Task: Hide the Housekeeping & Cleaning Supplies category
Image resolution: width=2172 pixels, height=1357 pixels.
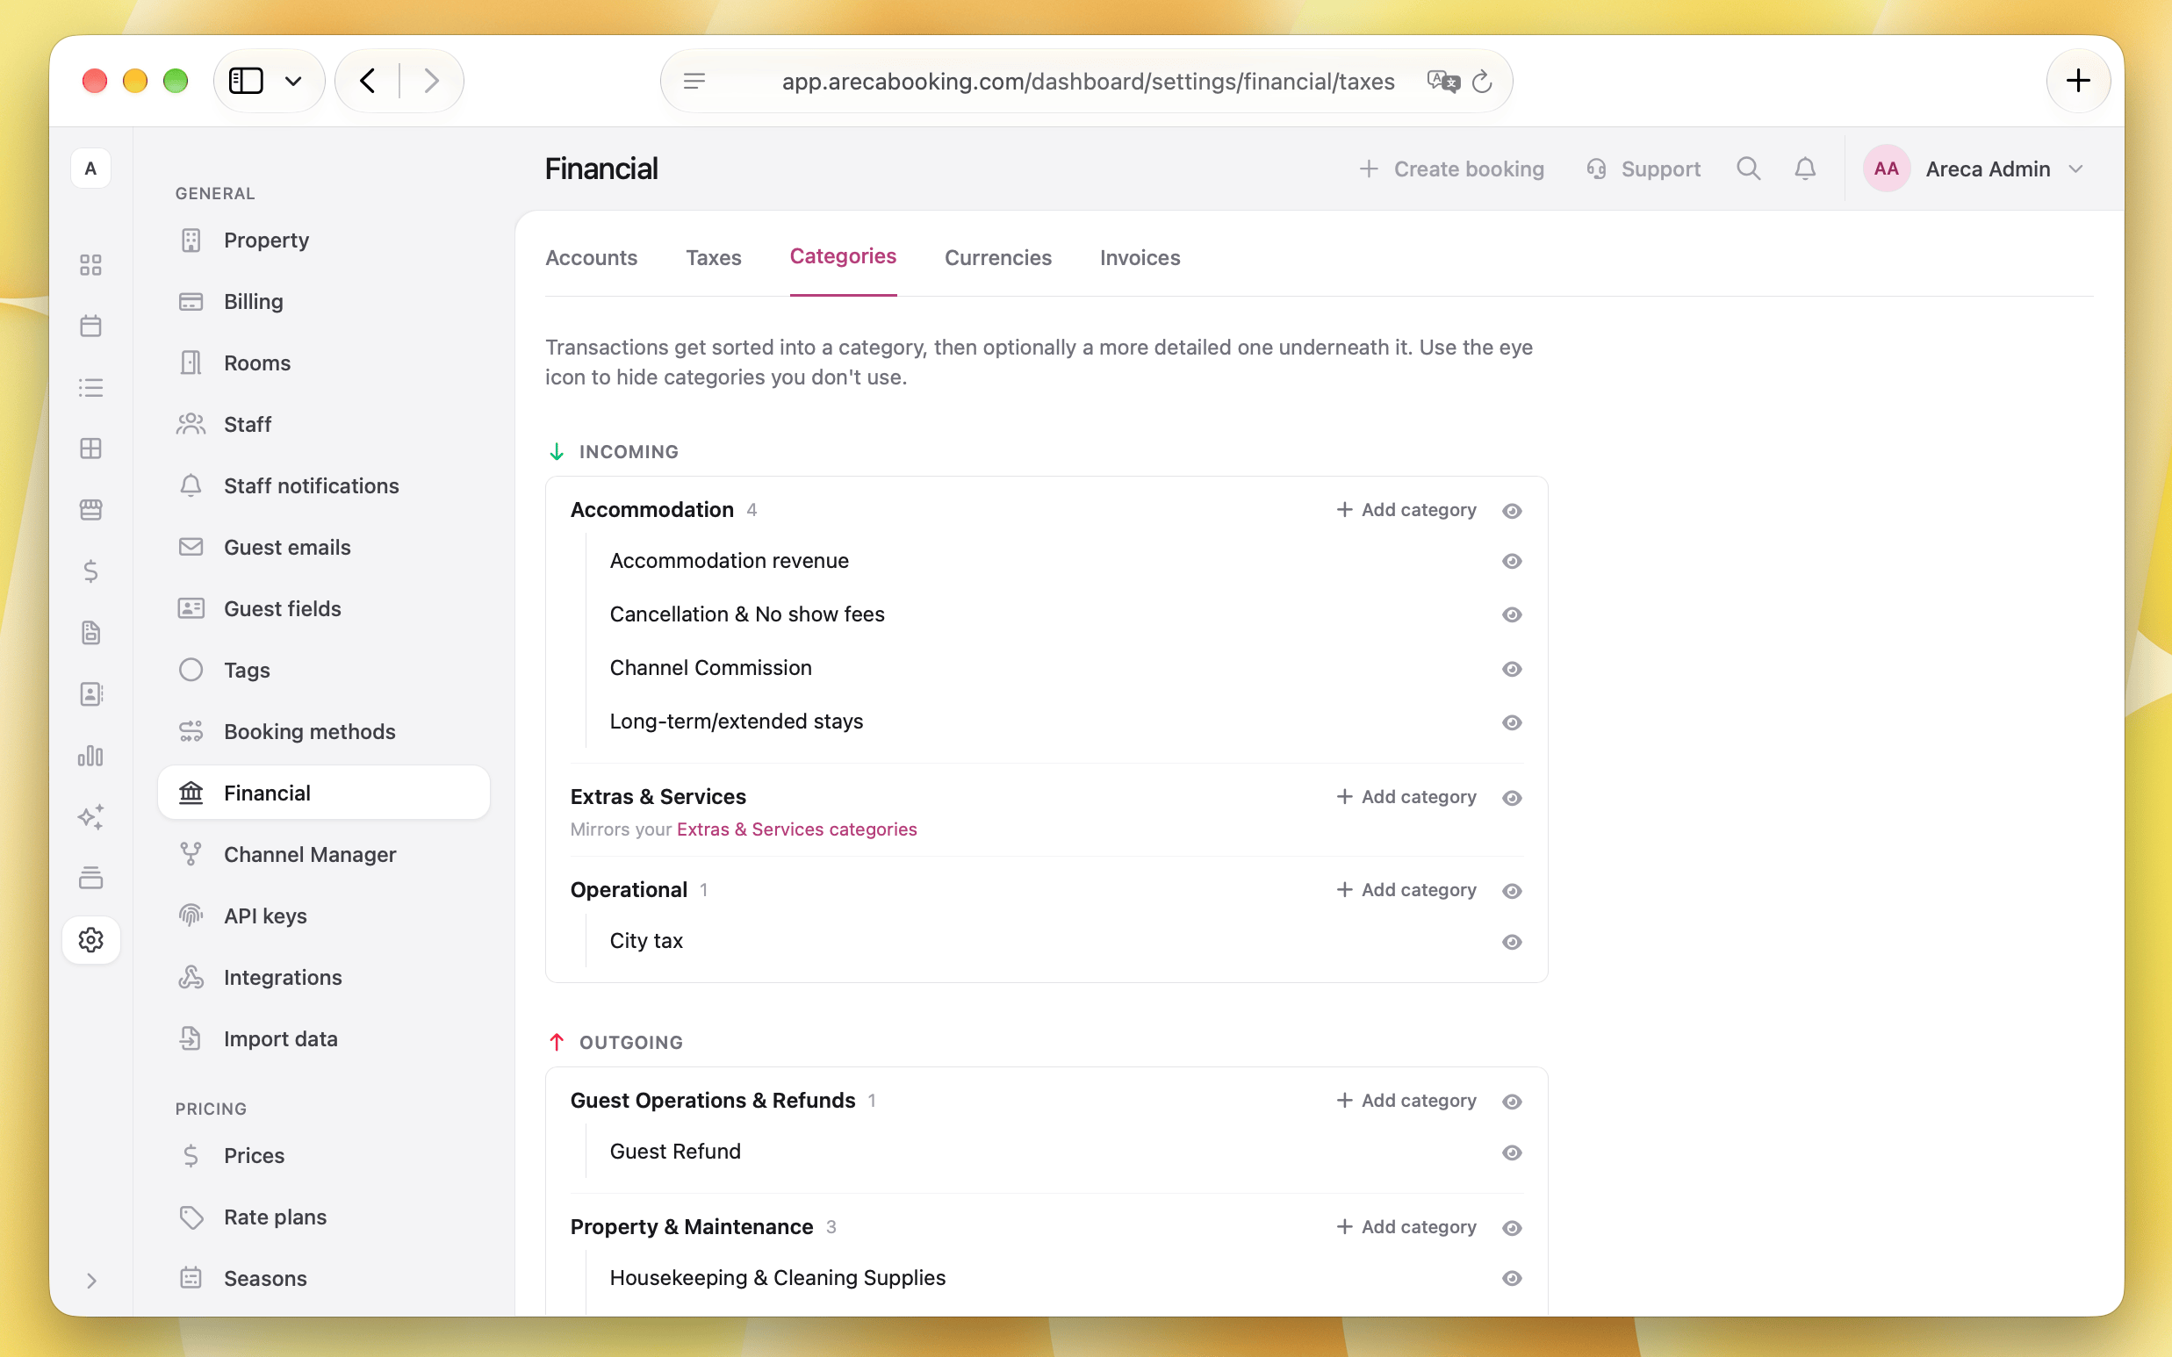Action: coord(1512,1278)
